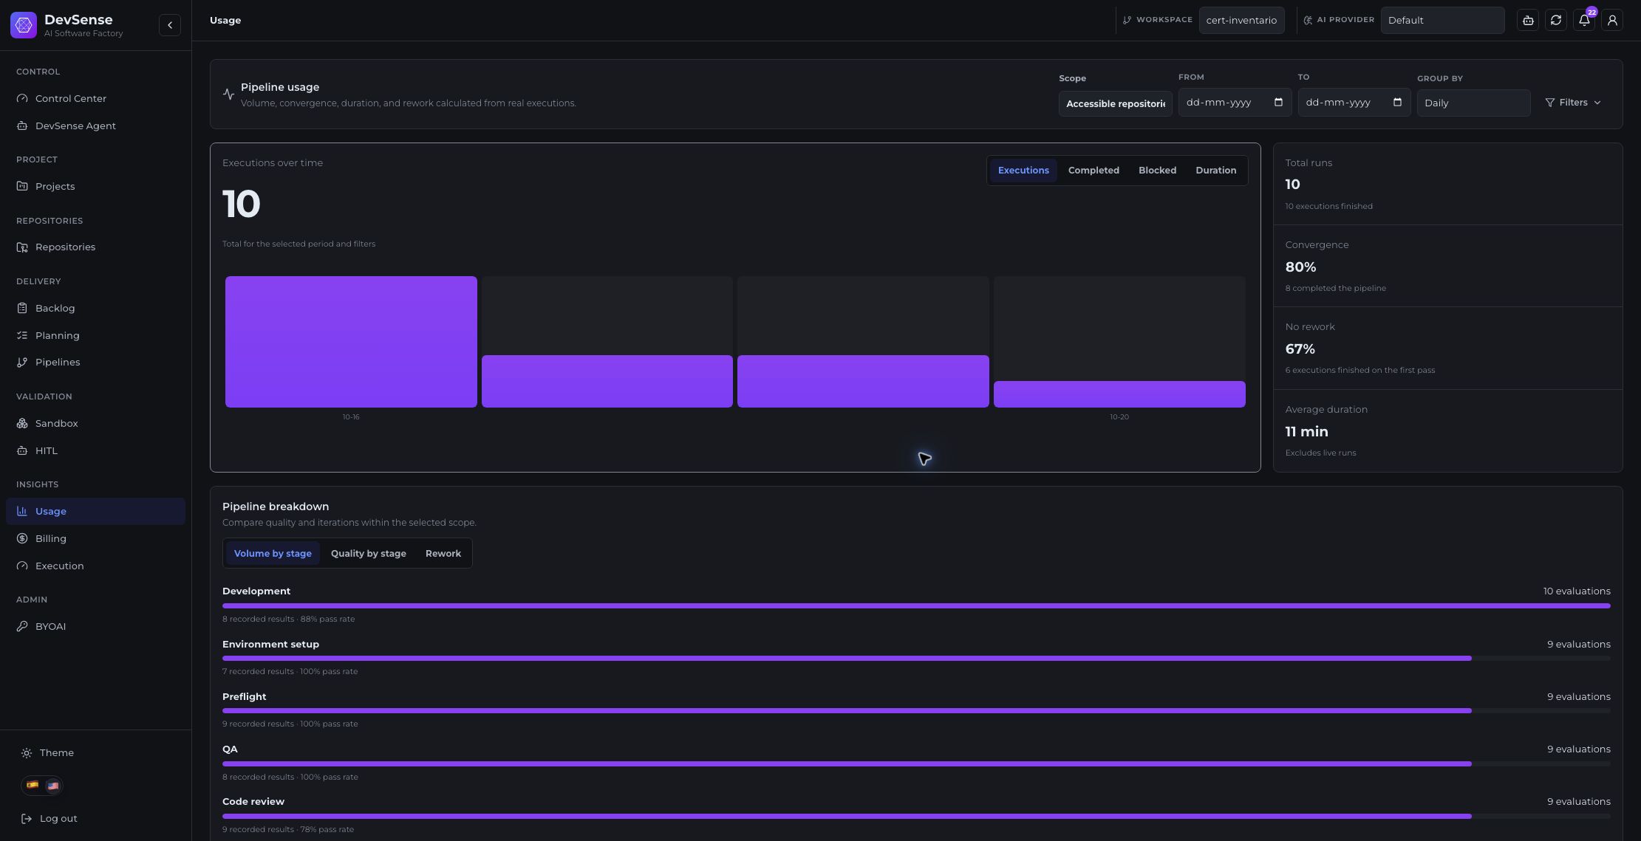The width and height of the screenshot is (1641, 841).
Task: Collapse the sidebar with the chevron button
Action: 169,25
